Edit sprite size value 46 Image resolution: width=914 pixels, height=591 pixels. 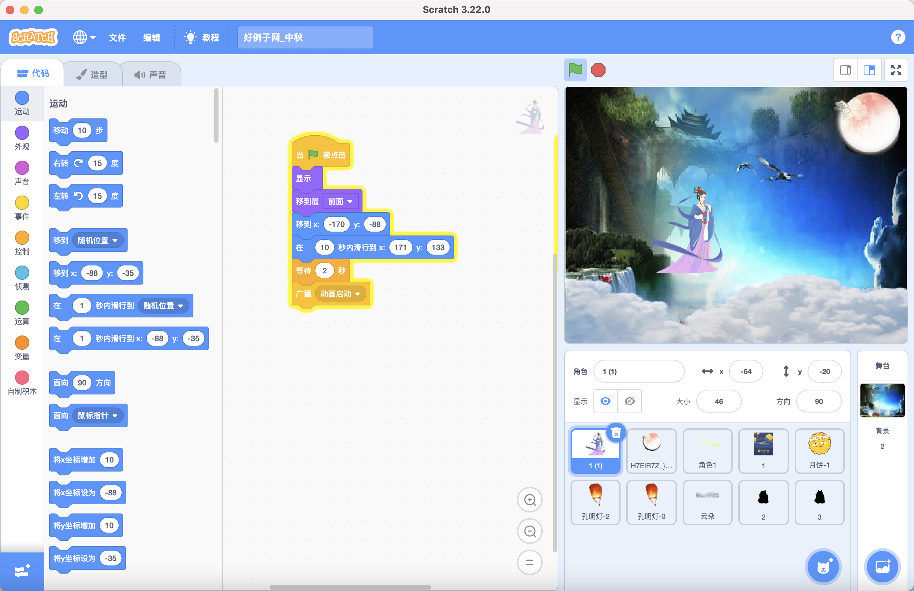coord(719,401)
